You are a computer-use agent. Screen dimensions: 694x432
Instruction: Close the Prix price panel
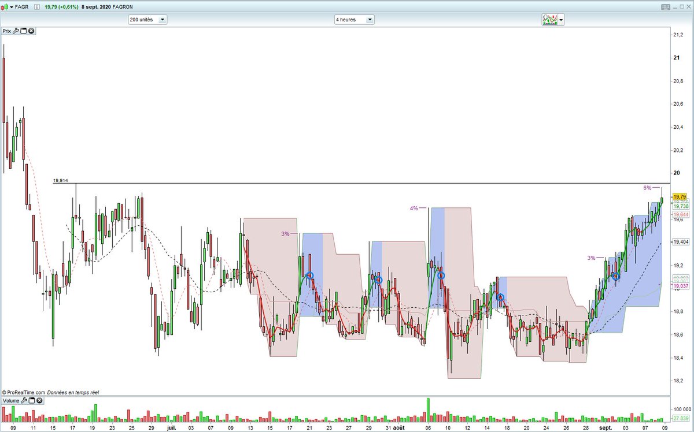coord(31,31)
